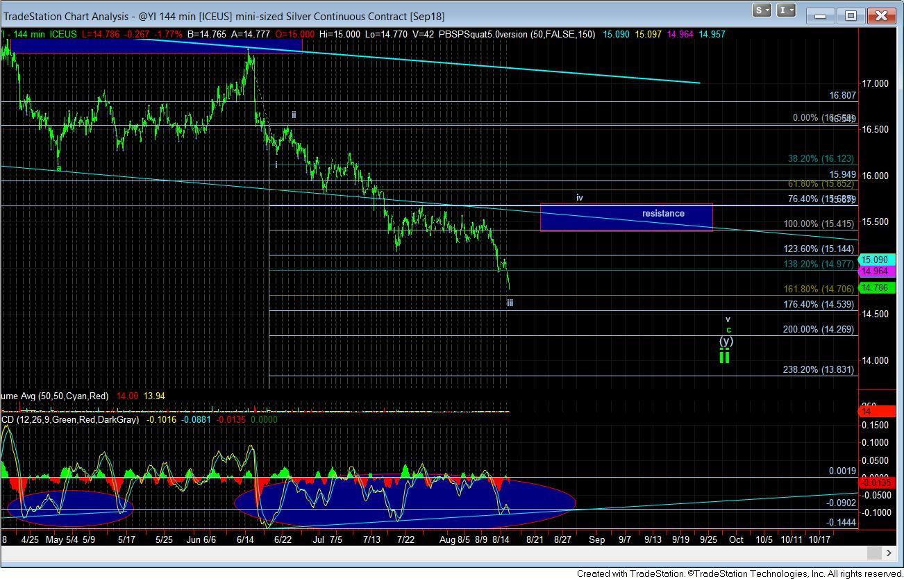Click the 0.0019 MACD level label
Screen dimensions: 904x579
(x=842, y=471)
